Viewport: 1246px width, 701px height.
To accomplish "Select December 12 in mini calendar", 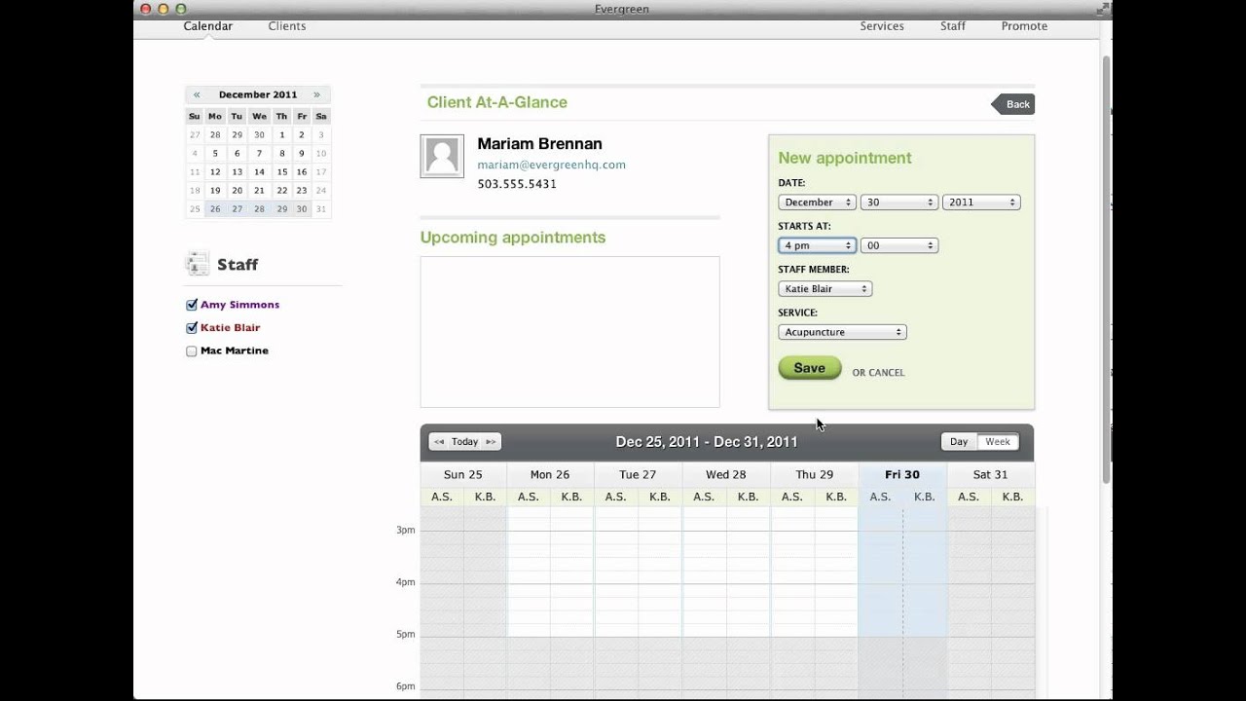I will click(215, 172).
